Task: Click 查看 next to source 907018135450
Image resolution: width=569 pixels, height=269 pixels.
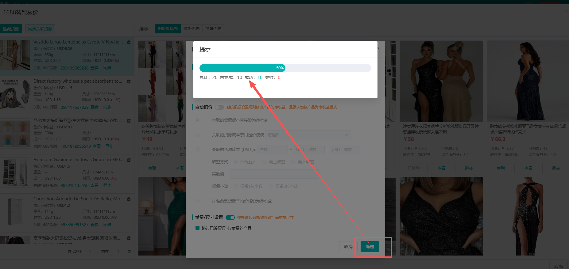Action: (95, 186)
